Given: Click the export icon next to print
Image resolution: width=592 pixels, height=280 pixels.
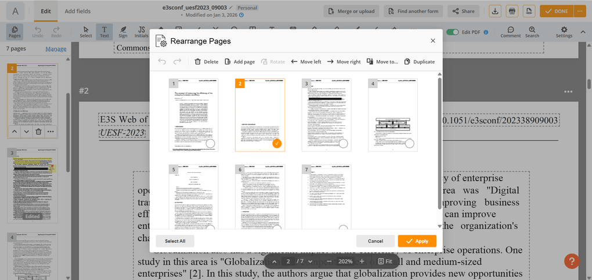Looking at the screenshot, I should (x=529, y=11).
